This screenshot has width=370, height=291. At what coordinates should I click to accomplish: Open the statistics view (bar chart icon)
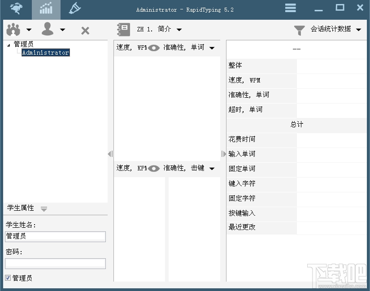click(46, 9)
